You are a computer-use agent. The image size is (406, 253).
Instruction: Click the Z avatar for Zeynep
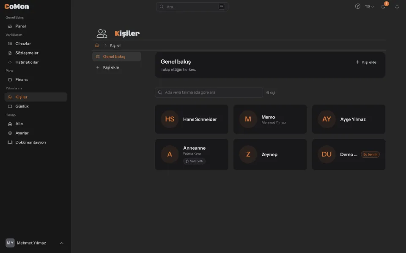248,154
